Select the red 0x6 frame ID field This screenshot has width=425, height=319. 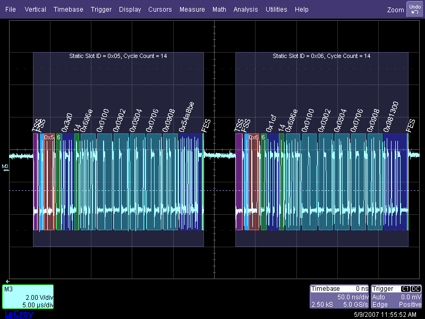[254, 182]
